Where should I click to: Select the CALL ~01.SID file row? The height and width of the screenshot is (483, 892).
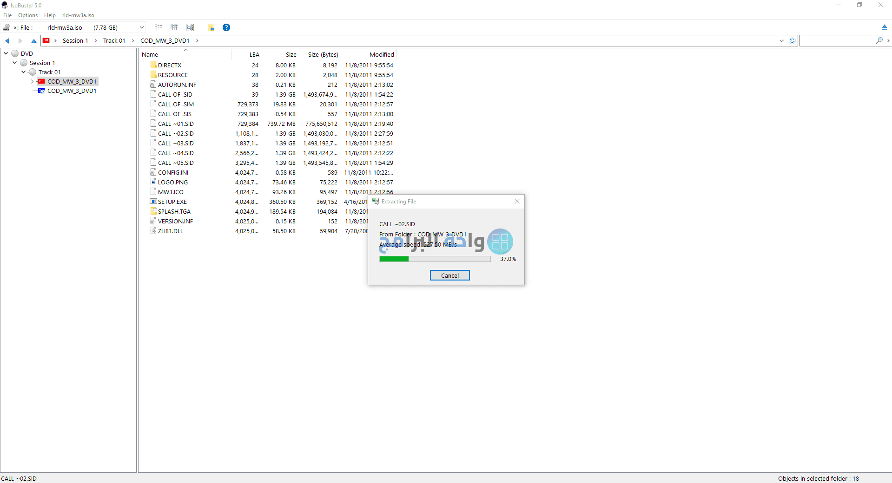coord(267,124)
